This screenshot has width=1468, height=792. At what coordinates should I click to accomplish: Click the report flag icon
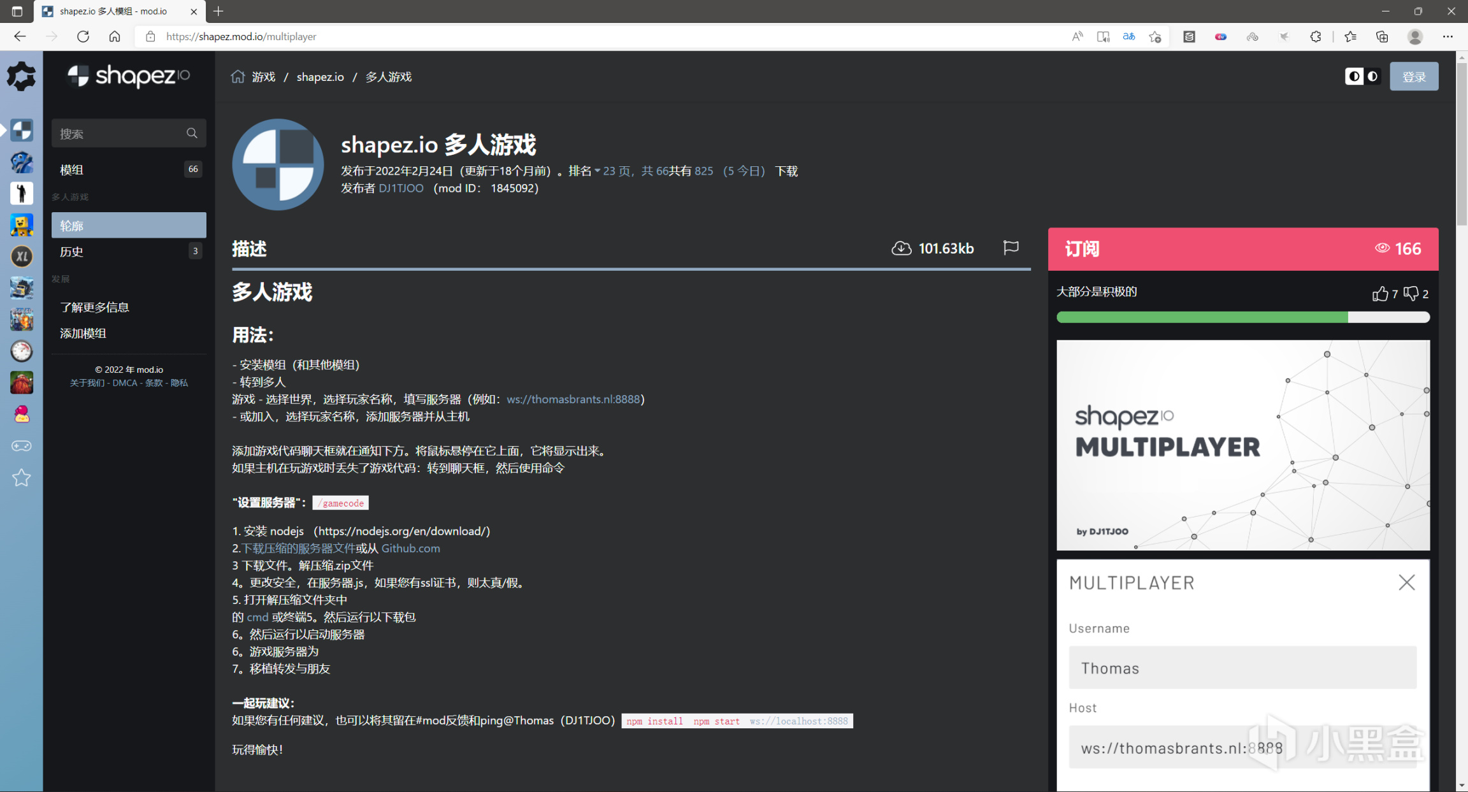1011,247
